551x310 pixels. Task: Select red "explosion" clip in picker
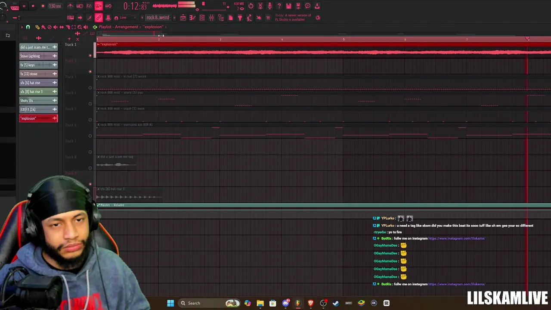pyautogui.click(x=38, y=118)
